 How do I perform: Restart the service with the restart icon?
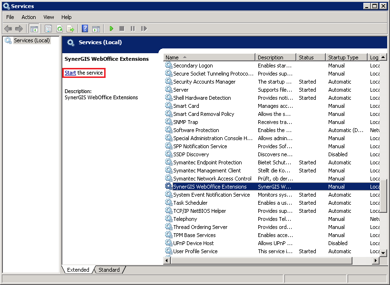[144, 28]
